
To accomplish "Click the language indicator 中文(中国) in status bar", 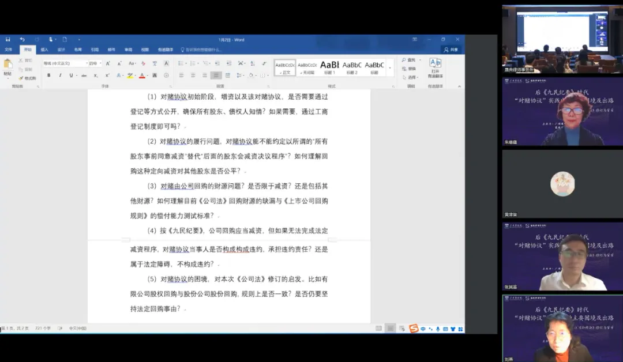I will tap(77, 328).
